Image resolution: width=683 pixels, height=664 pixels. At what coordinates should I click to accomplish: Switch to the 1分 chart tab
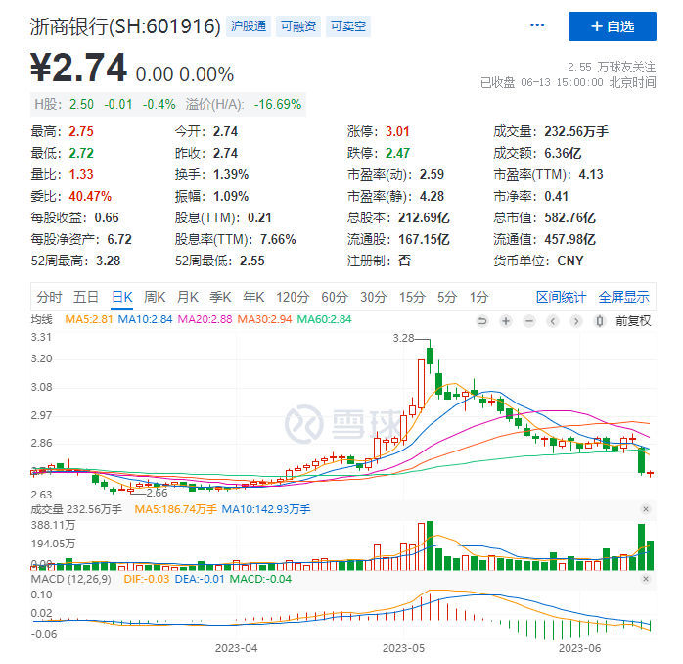click(x=478, y=298)
